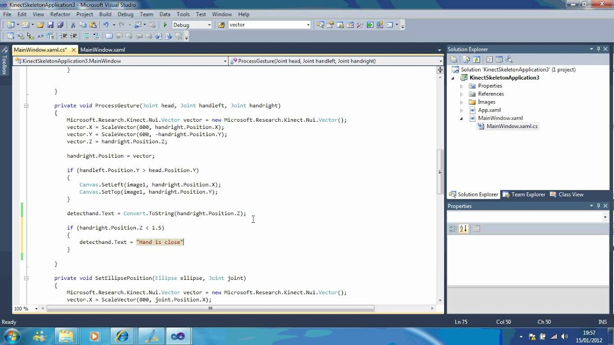
Task: Click the Uncomment selected lines icon
Action: (x=96, y=36)
